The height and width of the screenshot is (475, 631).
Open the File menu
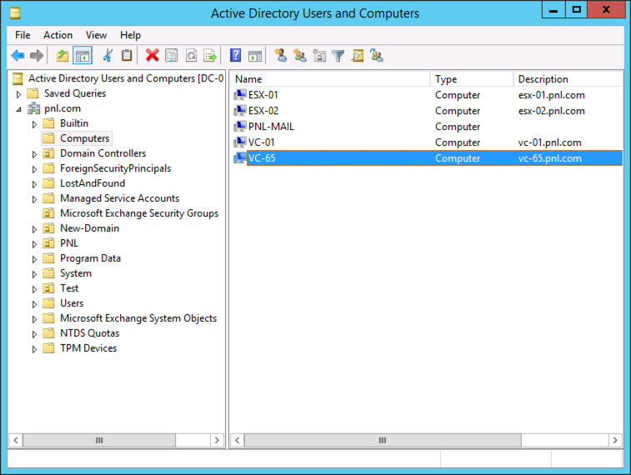point(23,35)
